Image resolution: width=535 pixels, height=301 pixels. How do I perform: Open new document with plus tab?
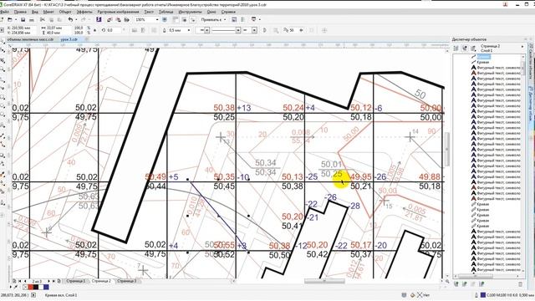coord(87,39)
